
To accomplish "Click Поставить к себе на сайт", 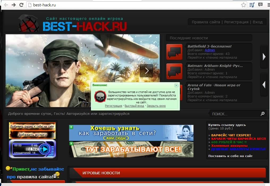I will click(x=230, y=156).
